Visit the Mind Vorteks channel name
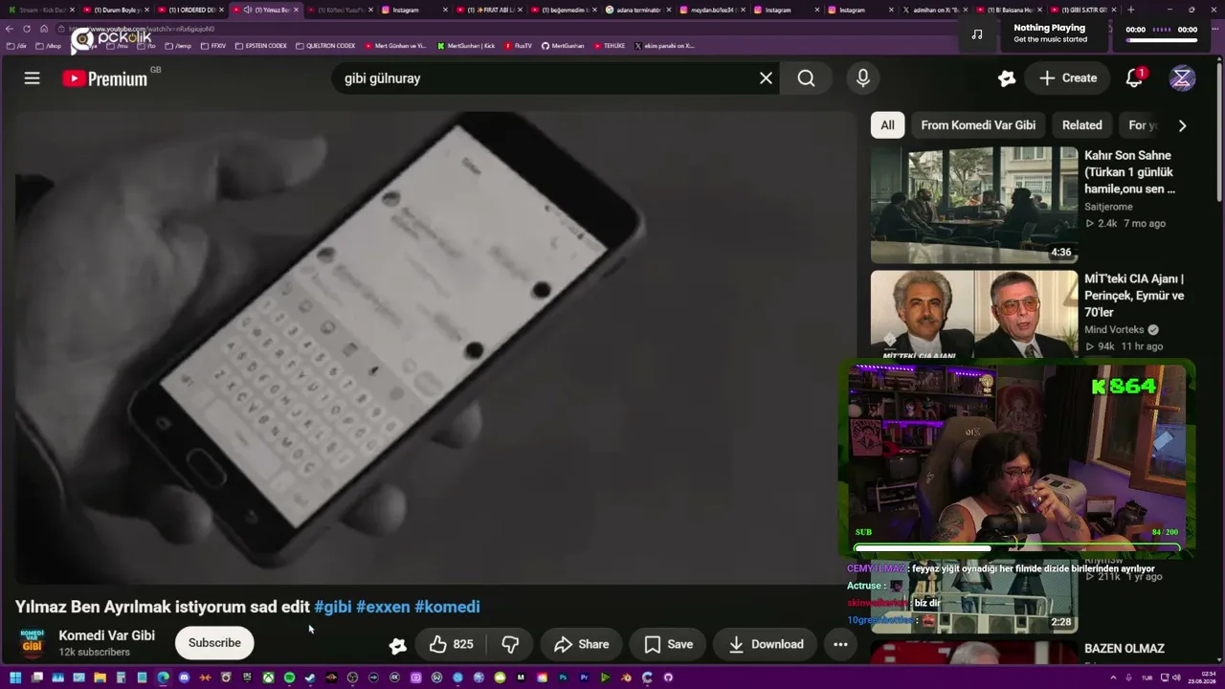The height and width of the screenshot is (689, 1225). (1114, 330)
